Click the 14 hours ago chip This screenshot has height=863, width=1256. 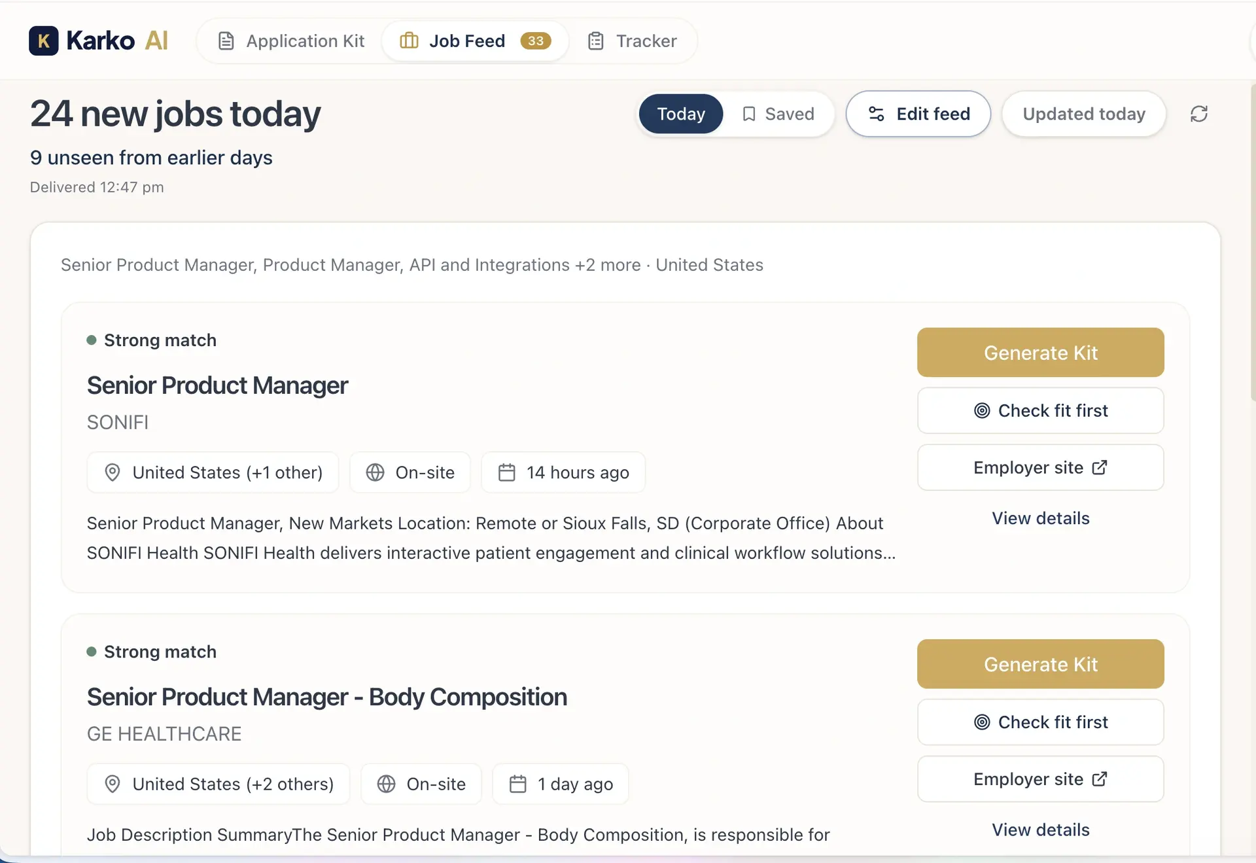point(563,472)
